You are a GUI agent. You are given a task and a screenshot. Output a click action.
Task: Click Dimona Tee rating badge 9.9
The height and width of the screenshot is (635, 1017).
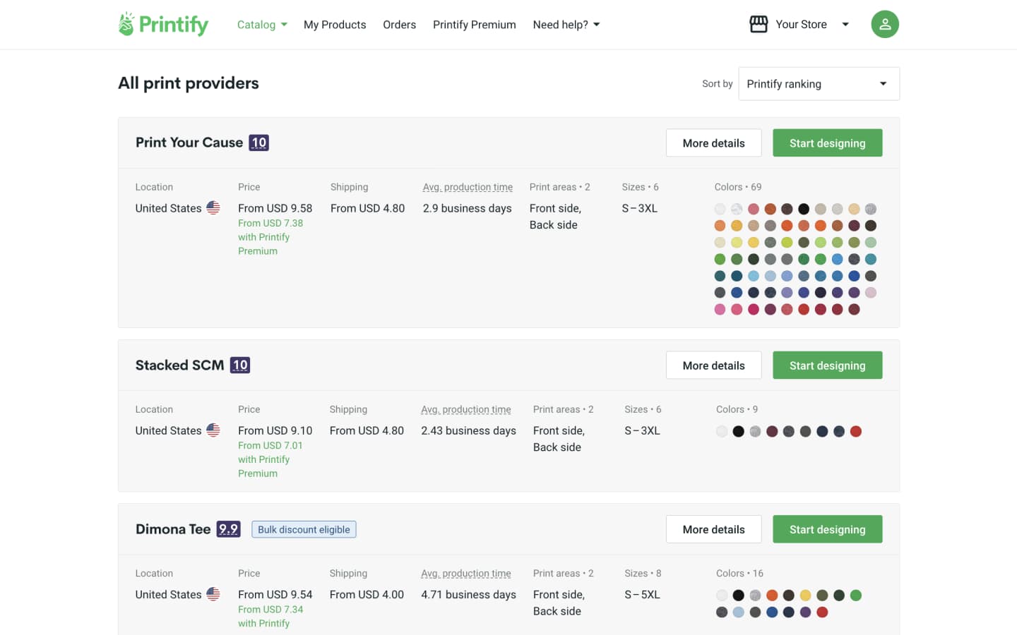pos(228,529)
